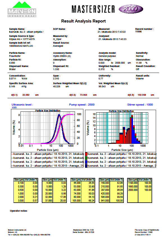Select the Result Analysis Report title

click(x=83, y=21)
